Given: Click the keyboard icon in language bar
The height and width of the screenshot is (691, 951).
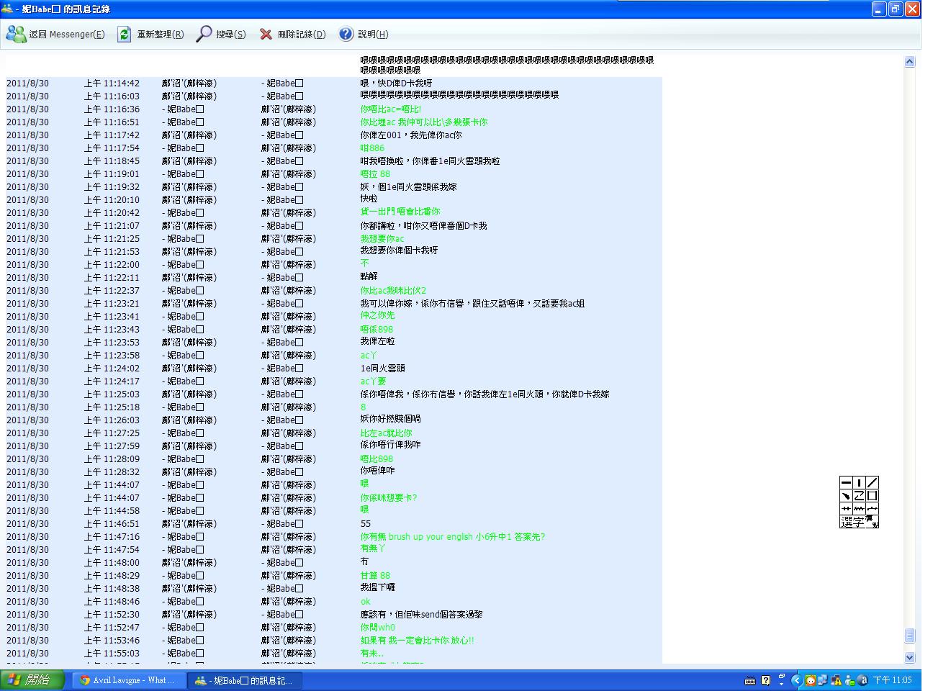Looking at the screenshot, I should click(x=749, y=680).
